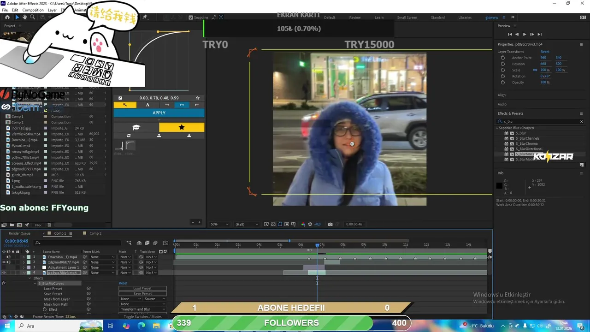
Task: Play the preview
Action: (525, 34)
